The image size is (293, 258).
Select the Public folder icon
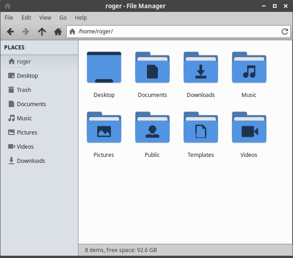pos(152,128)
